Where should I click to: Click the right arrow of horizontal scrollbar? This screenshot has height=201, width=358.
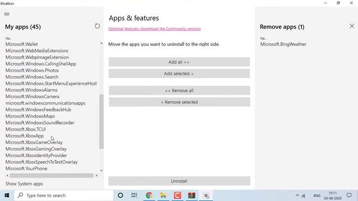[96, 175]
